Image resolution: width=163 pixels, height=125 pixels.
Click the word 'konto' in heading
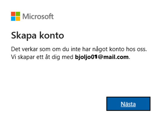(x=52, y=35)
